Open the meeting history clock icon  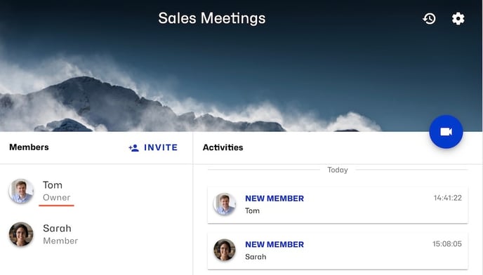pyautogui.click(x=429, y=18)
